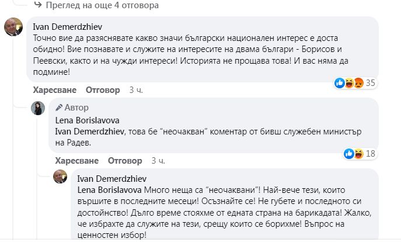Screen dimensions: 401x242
Task: Expand "Преглед на още 4 отговора" replies
Action: click(x=88, y=6)
